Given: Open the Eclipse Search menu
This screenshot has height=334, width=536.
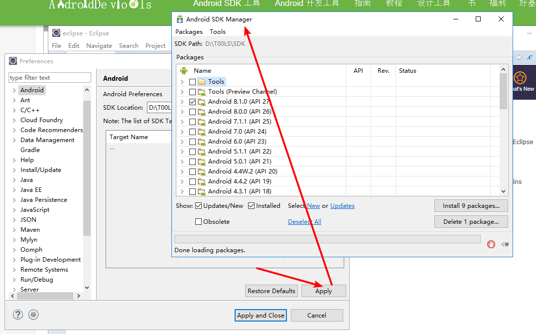Looking at the screenshot, I should coord(129,45).
